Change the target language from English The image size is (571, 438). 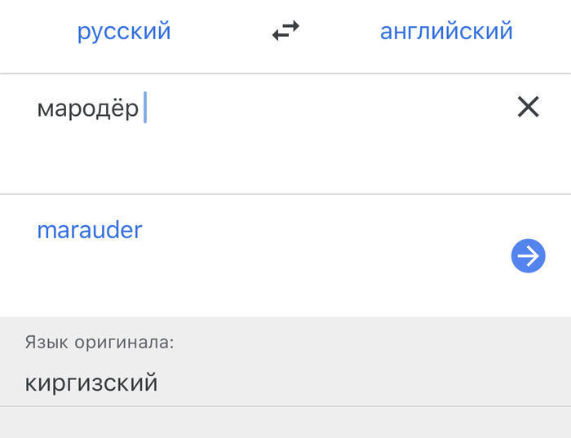point(446,32)
